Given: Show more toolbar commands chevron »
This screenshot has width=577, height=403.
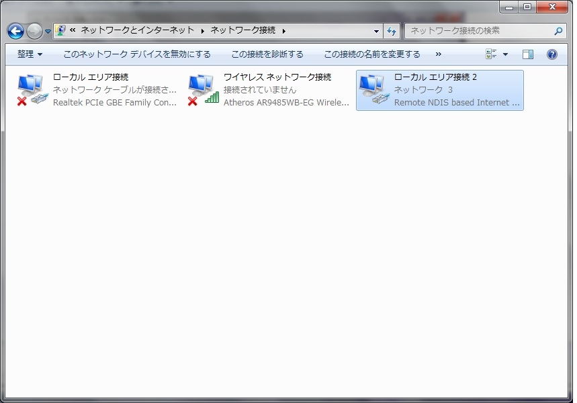Looking at the screenshot, I should click(438, 54).
